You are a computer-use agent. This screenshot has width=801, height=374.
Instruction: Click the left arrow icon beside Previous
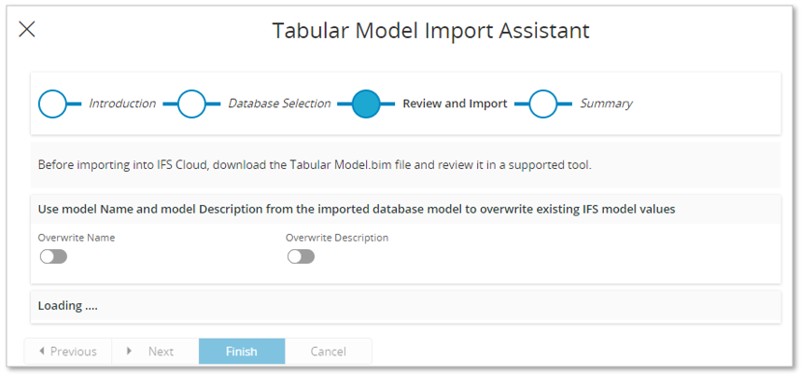click(41, 352)
